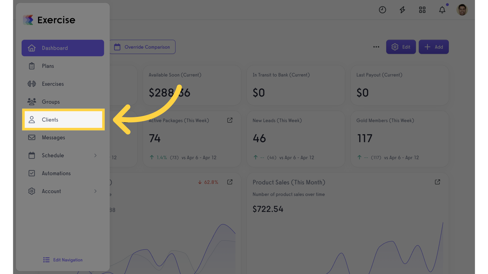The image size is (488, 274).
Task: Click the Gold Members value 117
Action: coord(365,139)
